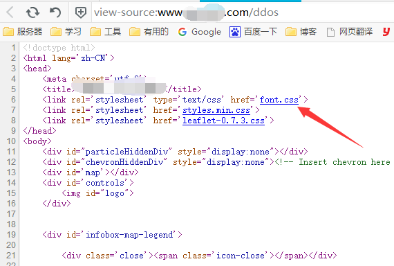Click the img id="logo" line

click(97, 193)
